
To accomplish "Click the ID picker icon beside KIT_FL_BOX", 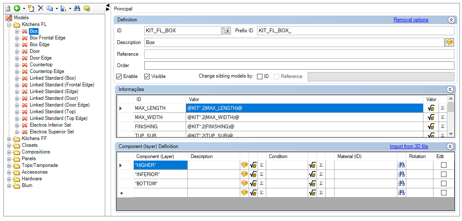I will 226,31.
